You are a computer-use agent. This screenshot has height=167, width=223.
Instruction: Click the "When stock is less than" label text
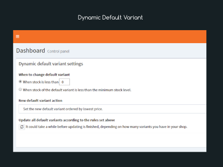coord(41,82)
